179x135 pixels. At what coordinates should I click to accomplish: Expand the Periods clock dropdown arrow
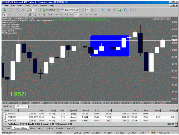(x=128, y=10)
